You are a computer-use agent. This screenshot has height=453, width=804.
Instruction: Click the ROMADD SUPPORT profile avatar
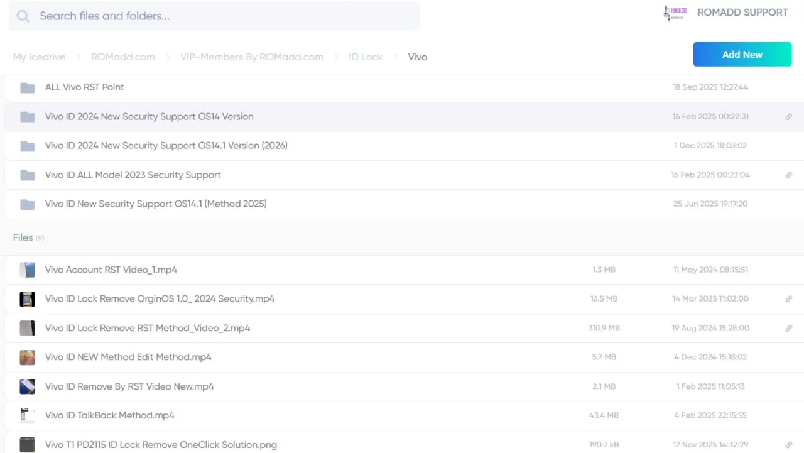[x=675, y=13]
